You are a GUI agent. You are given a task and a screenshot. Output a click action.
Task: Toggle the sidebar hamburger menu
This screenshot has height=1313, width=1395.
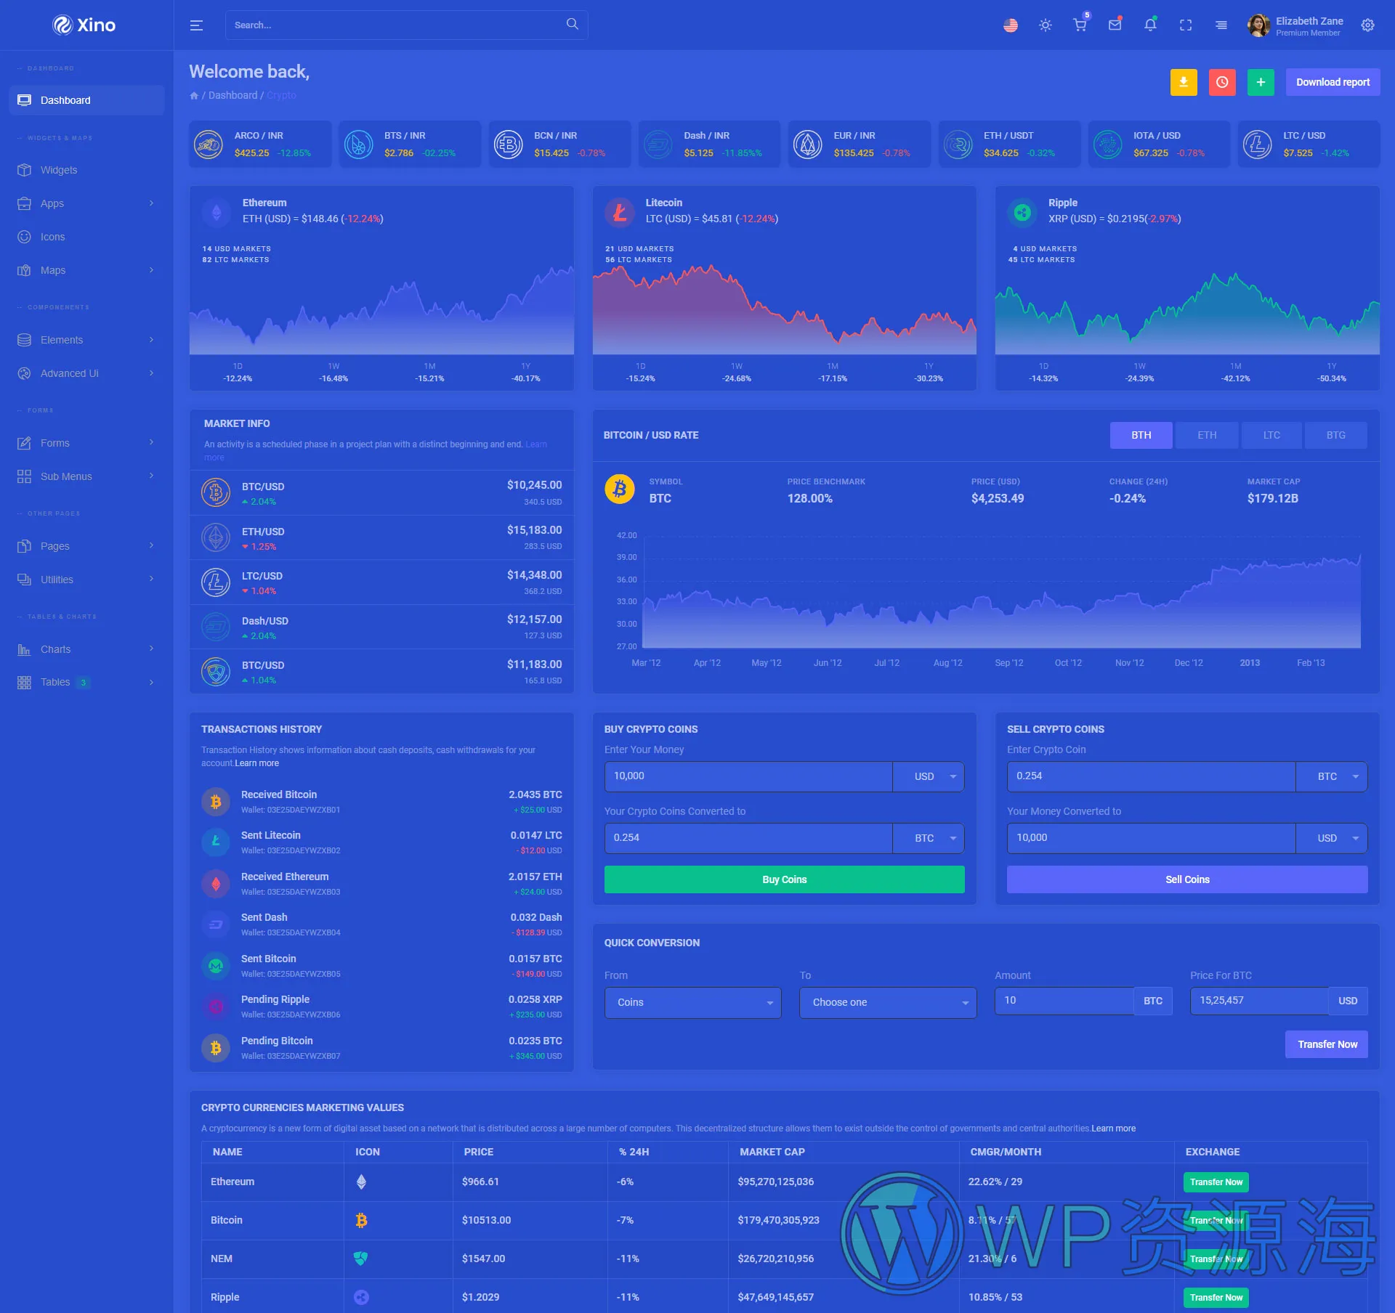[x=196, y=25]
